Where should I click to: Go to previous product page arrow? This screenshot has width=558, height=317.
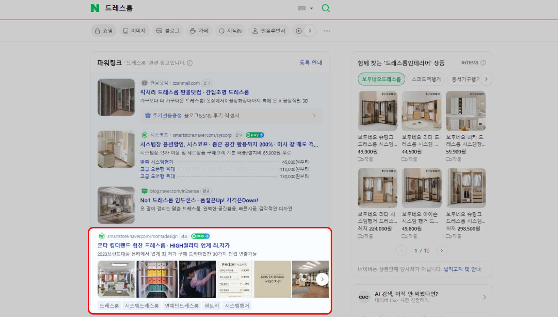pos(402,250)
